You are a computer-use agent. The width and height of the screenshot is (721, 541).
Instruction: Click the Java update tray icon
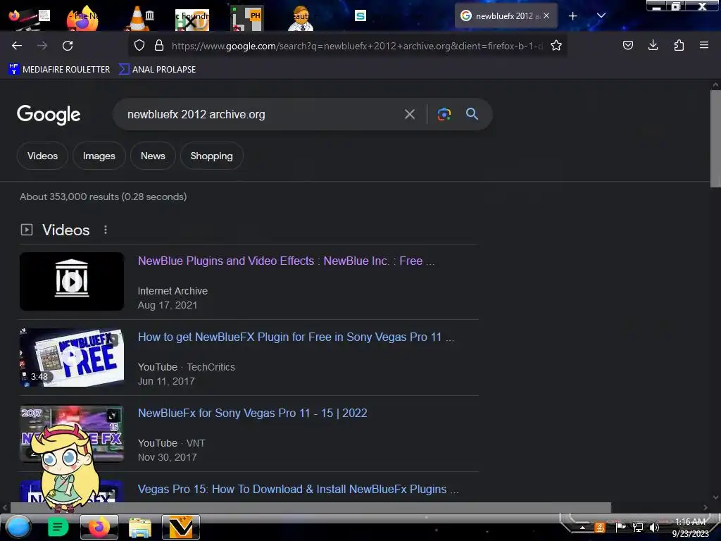[x=600, y=527]
